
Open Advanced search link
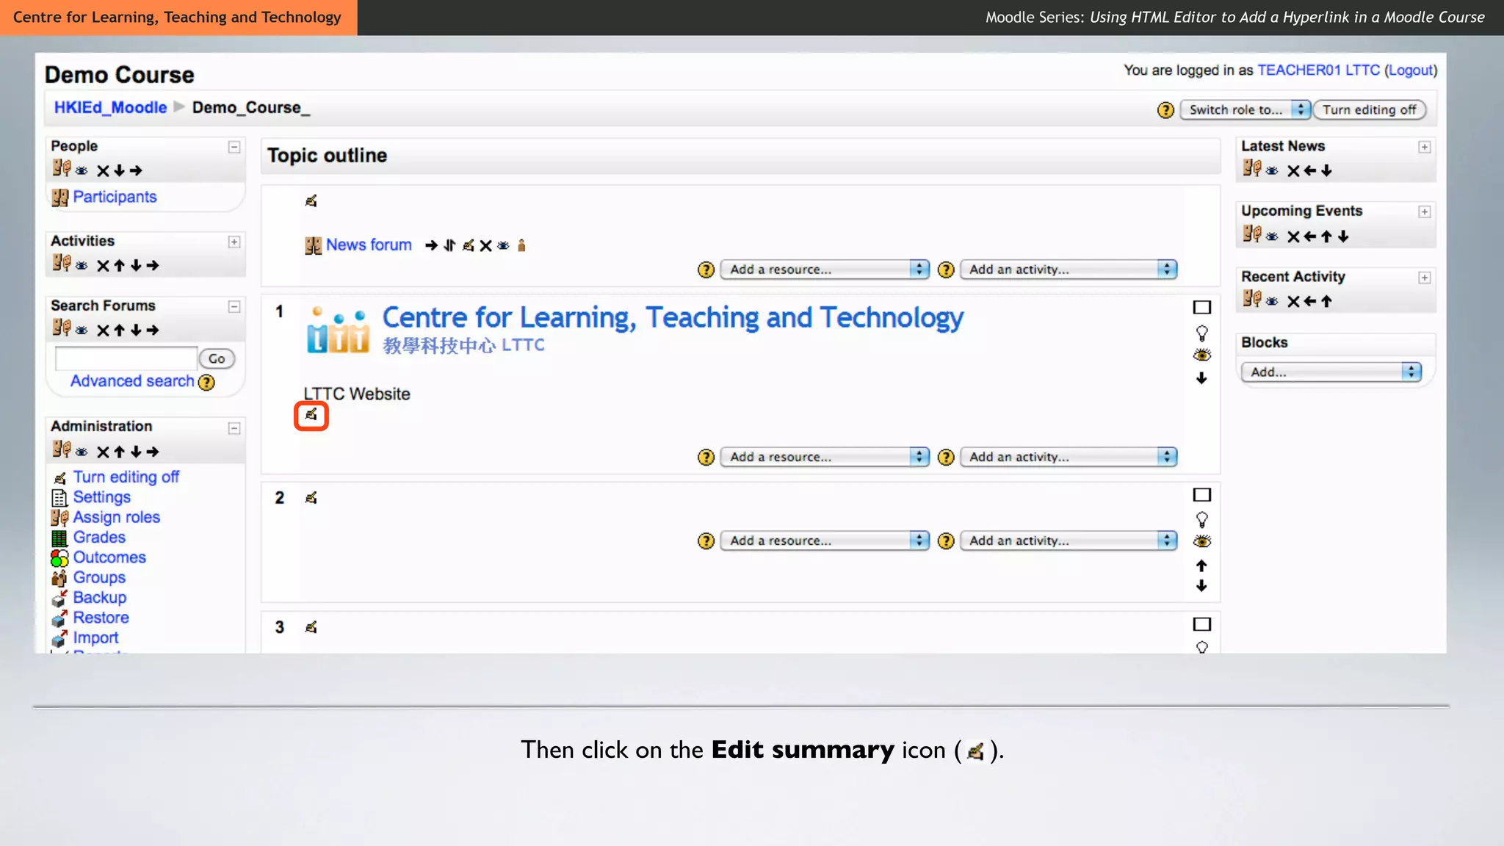click(132, 381)
